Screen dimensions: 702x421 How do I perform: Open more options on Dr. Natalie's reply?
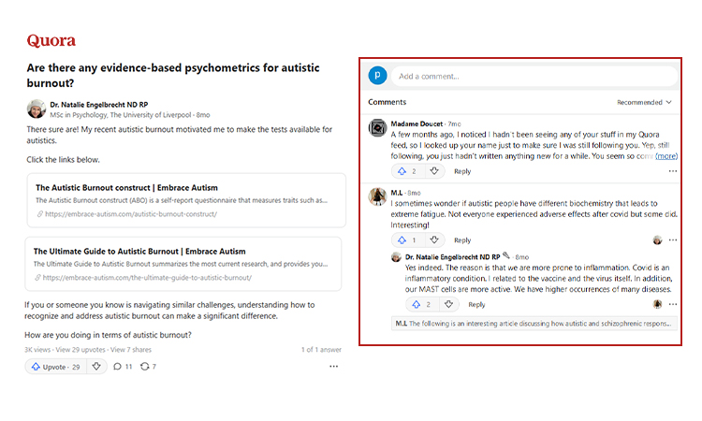(x=673, y=305)
